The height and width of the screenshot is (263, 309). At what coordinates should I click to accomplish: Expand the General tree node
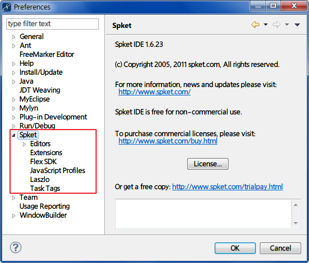tap(13, 37)
